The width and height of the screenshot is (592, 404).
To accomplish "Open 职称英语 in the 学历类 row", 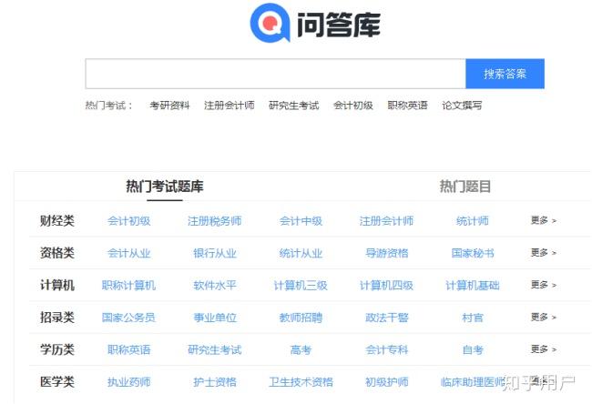I will pyautogui.click(x=128, y=349).
